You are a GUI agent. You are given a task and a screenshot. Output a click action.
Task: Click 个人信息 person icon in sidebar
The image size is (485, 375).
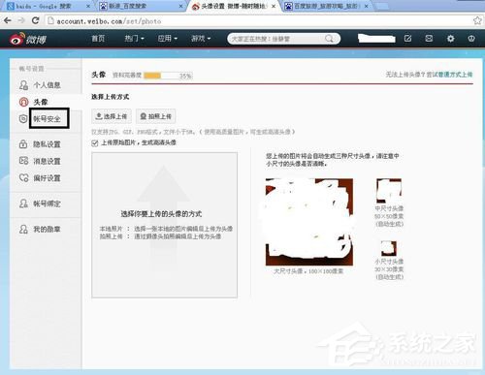pyautogui.click(x=23, y=85)
